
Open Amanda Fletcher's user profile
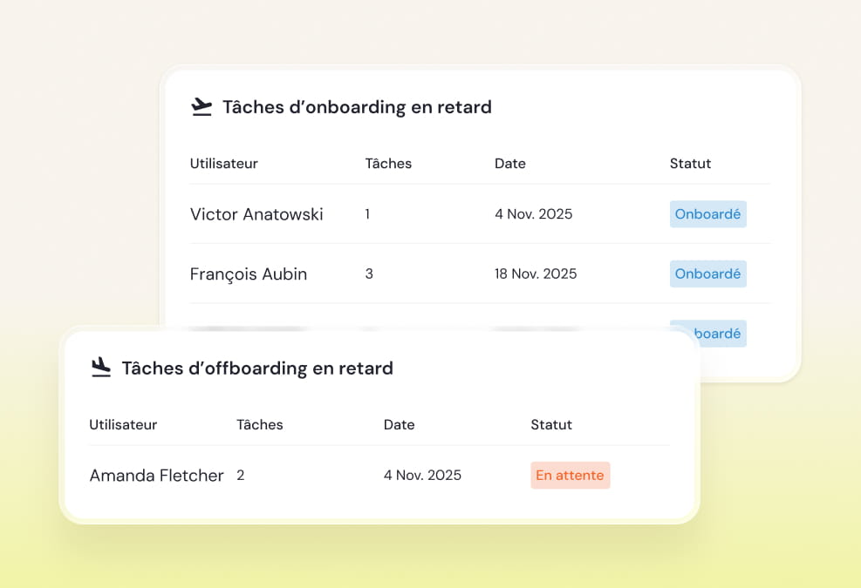pos(156,475)
